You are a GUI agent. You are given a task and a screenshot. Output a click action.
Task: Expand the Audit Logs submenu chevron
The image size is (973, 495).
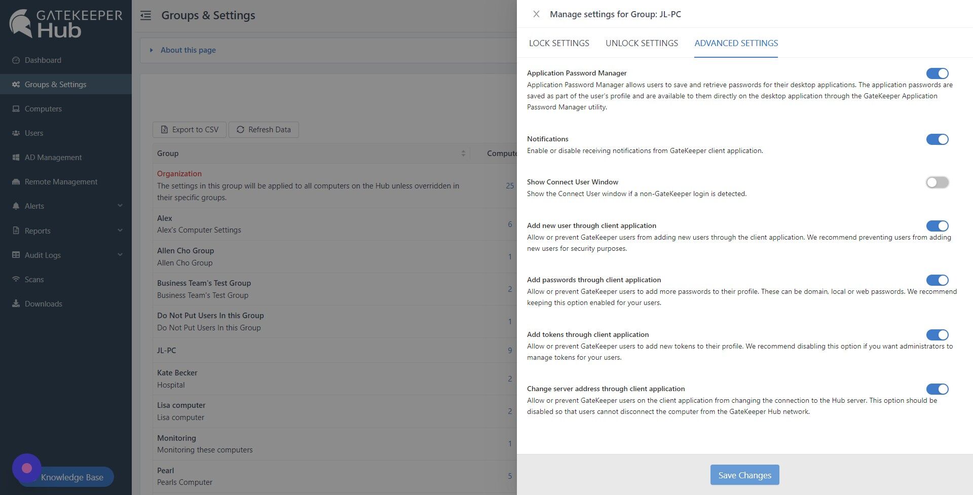(120, 255)
